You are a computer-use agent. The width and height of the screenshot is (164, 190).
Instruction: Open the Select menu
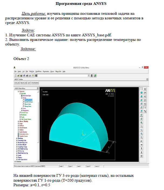click(19, 72)
